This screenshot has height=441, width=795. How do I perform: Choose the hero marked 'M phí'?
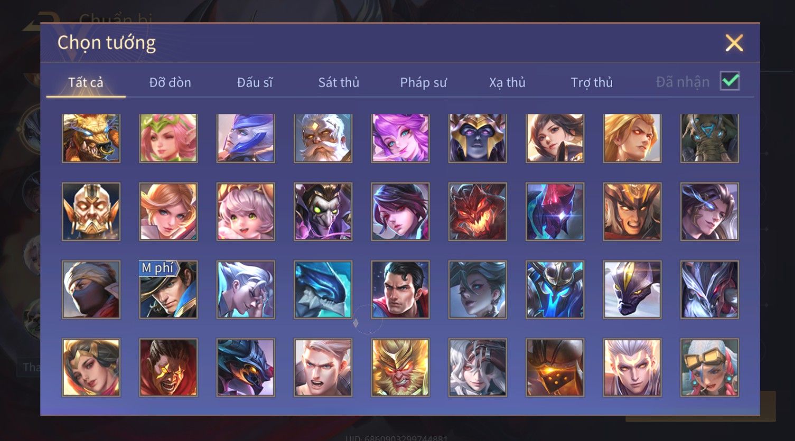tap(168, 290)
